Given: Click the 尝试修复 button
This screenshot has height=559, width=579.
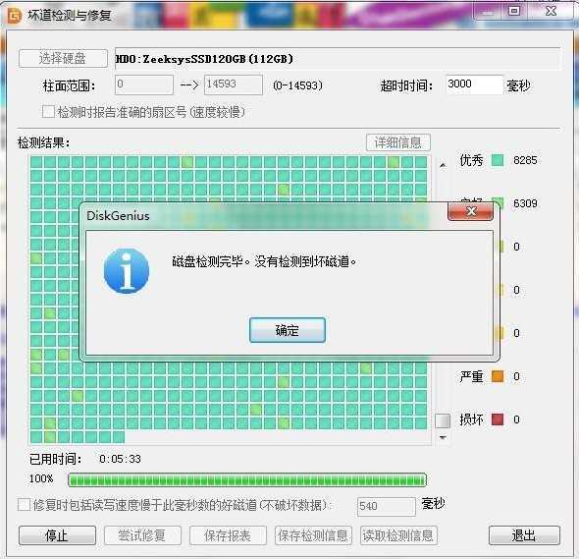Looking at the screenshot, I should tap(142, 535).
